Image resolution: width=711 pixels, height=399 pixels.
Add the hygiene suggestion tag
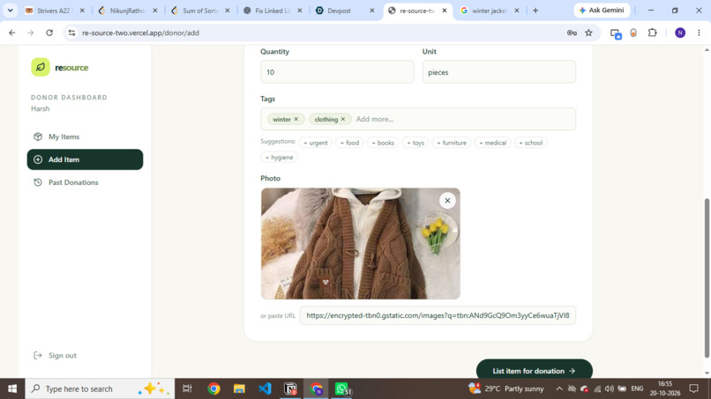[x=280, y=157]
